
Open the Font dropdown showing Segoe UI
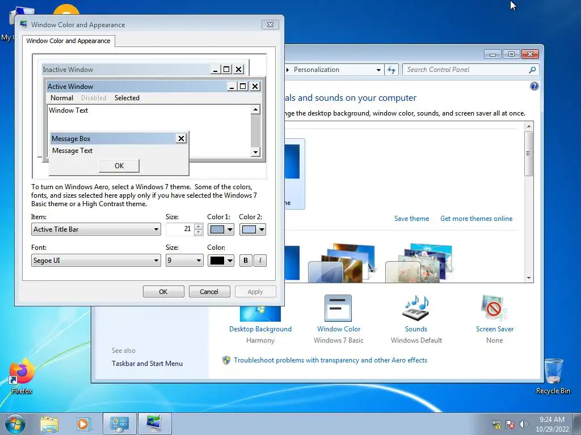tap(96, 261)
